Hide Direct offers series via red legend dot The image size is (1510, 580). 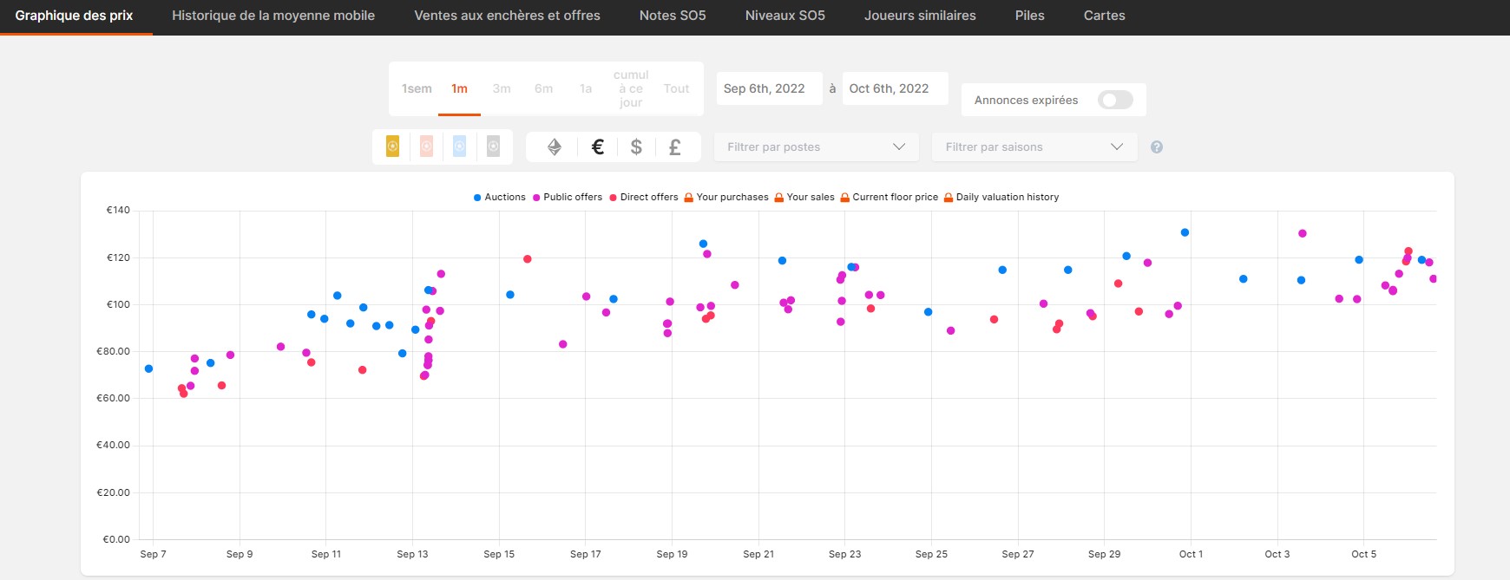point(614,198)
